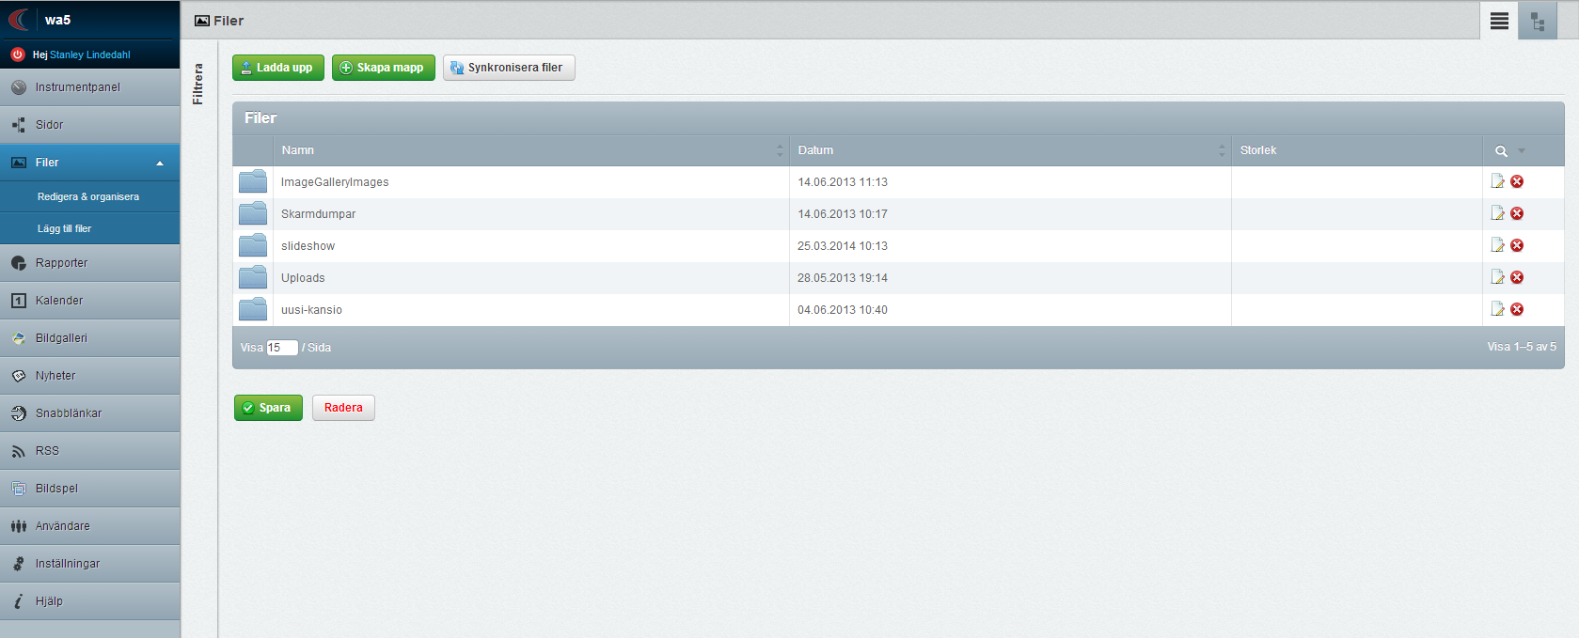Image resolution: width=1579 pixels, height=638 pixels.
Task: Click the Skapa mapp button
Action: tap(383, 68)
